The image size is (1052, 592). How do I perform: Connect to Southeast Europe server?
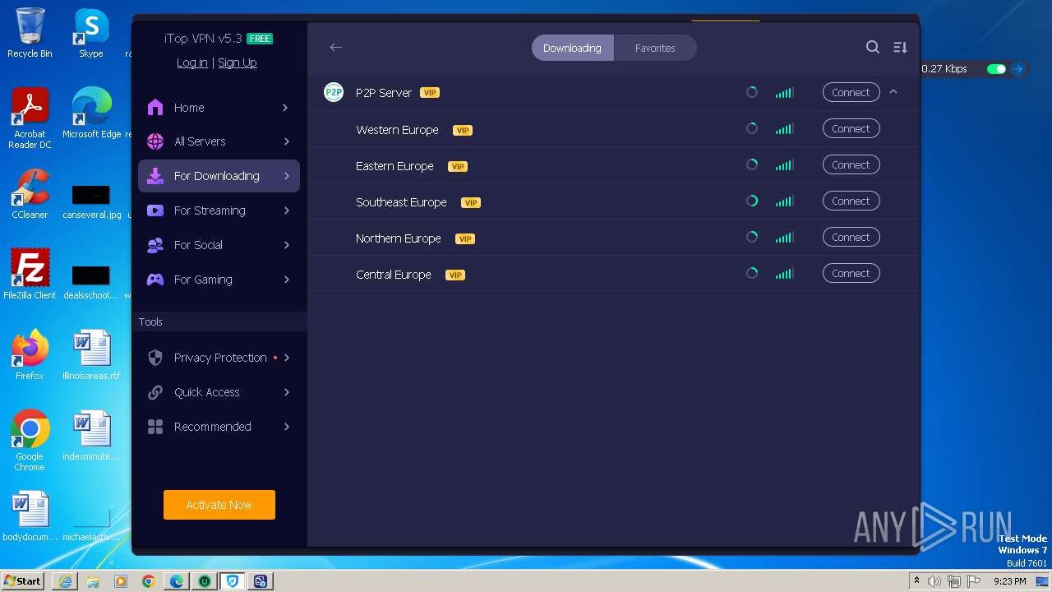click(x=851, y=201)
